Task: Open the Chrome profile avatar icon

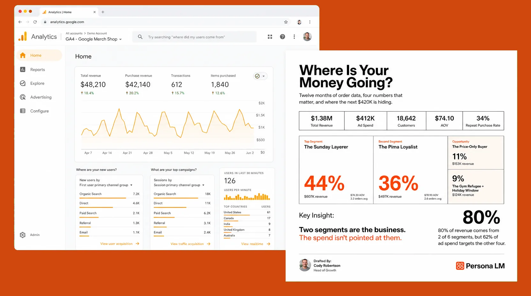Action: point(299,22)
